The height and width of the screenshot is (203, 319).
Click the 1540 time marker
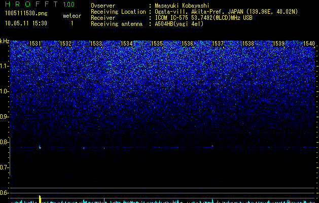click(309, 44)
